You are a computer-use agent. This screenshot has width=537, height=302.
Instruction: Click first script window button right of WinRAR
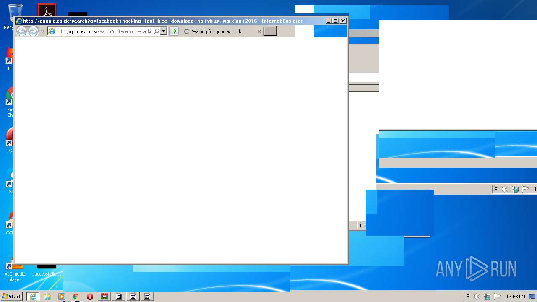[x=119, y=297]
